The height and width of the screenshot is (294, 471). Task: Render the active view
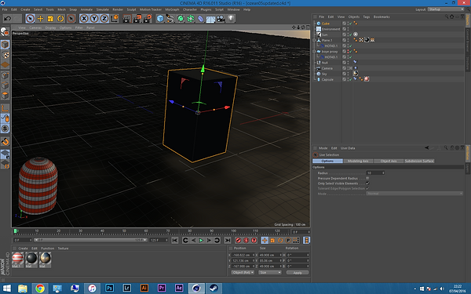[x=126, y=19]
